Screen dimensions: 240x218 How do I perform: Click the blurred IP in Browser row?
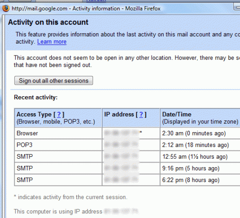point(121,133)
